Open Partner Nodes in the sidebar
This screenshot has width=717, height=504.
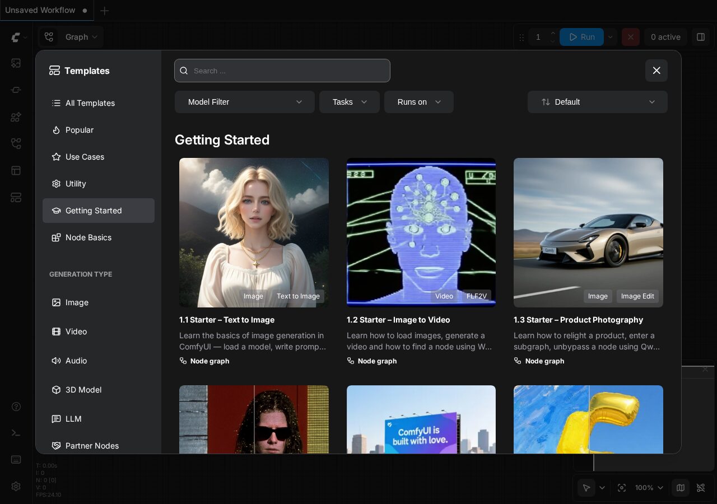[x=99, y=446]
